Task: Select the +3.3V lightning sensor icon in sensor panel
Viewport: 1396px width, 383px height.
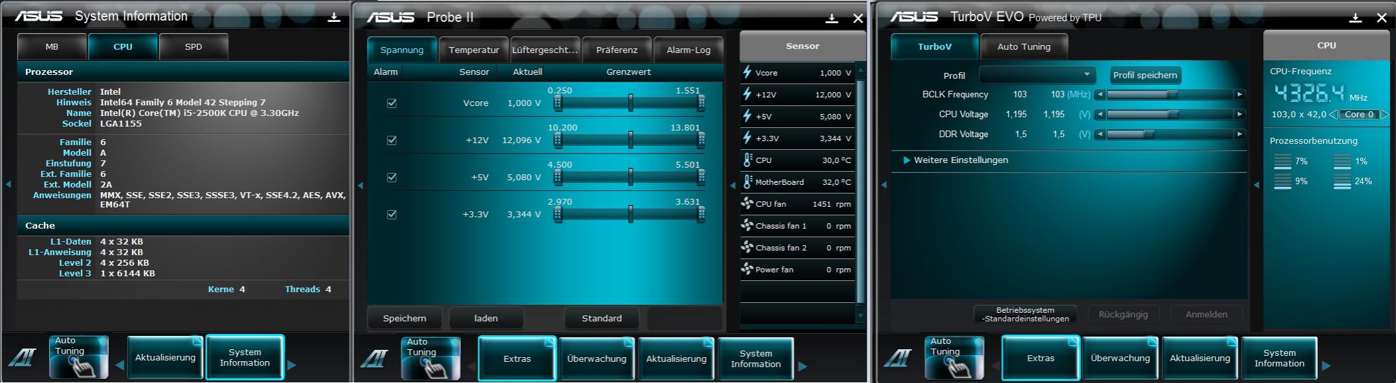Action: [747, 138]
